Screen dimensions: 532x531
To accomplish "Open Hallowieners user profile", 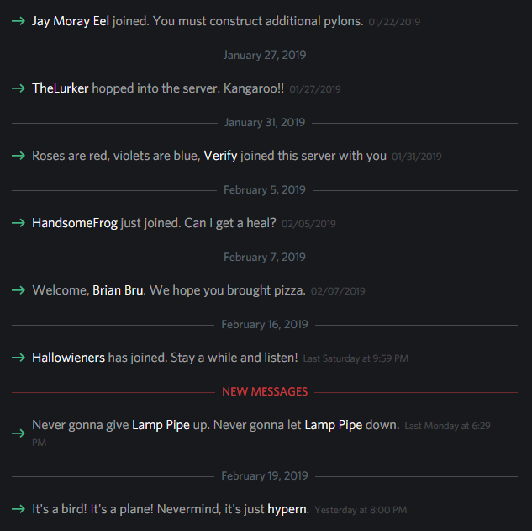I will tap(69, 358).
